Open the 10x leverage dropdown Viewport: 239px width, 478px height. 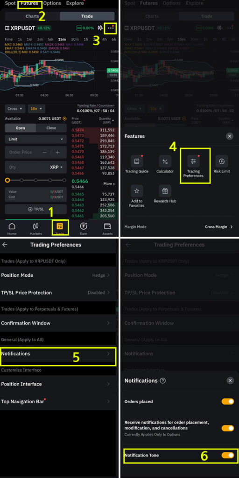point(36,108)
